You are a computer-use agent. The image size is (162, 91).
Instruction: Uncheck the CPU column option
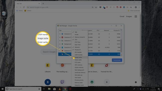80,40
